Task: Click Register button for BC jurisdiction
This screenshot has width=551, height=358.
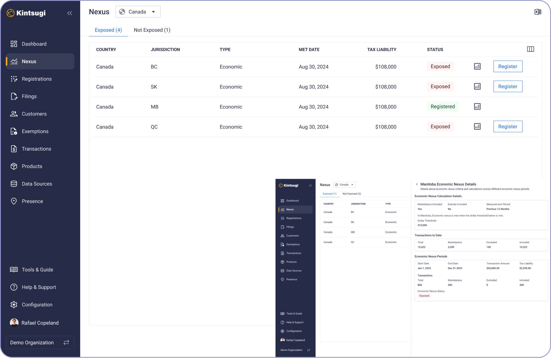Action: click(508, 67)
